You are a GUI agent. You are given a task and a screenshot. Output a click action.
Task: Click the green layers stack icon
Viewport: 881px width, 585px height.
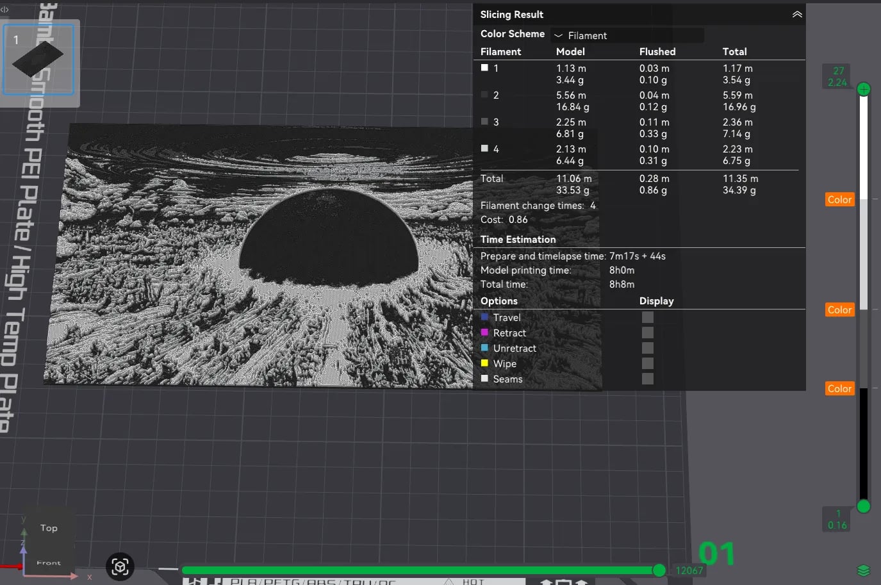[x=863, y=570]
